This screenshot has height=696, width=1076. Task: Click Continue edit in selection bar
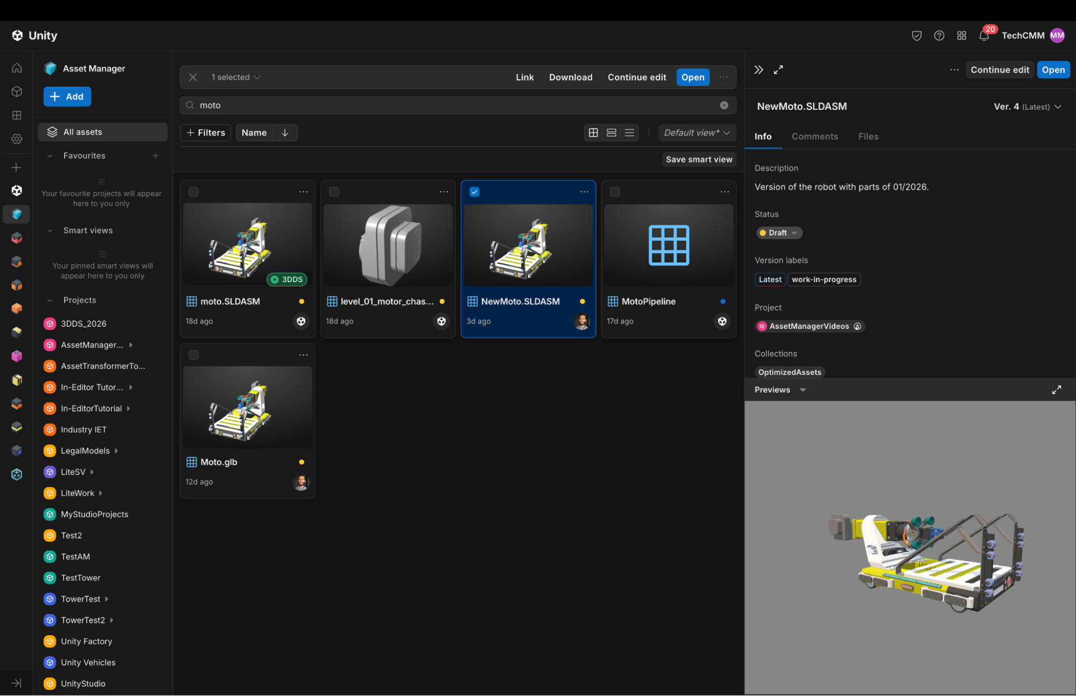pyautogui.click(x=637, y=78)
